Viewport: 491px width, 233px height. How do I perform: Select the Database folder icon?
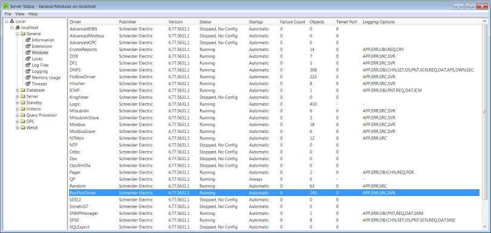point(23,90)
